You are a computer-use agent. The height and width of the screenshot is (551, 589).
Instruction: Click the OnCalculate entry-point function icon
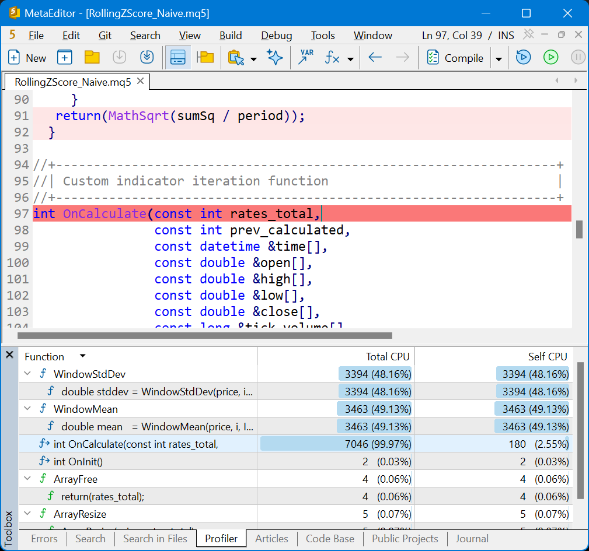pyautogui.click(x=44, y=444)
